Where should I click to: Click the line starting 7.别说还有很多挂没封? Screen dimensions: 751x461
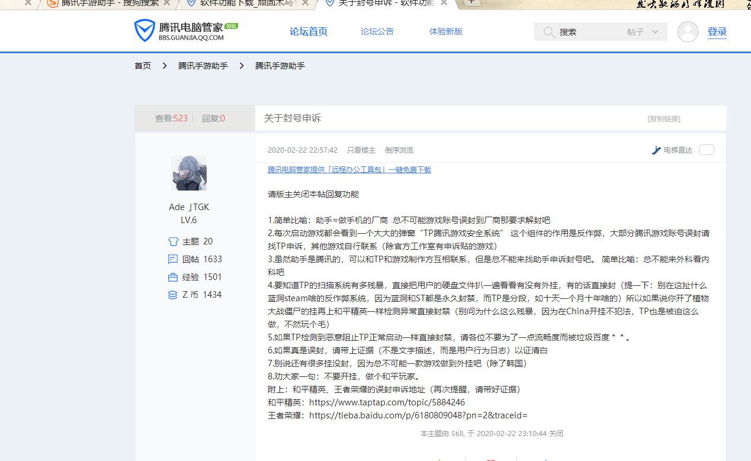tap(397, 363)
